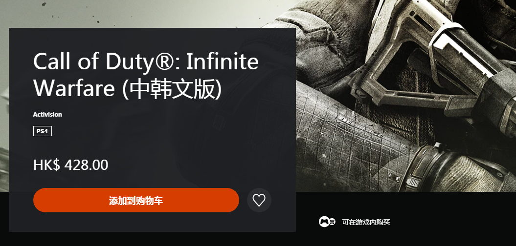516x246 pixels.
Task: Click the 428.00 amount in the price
Action: pos(86,165)
